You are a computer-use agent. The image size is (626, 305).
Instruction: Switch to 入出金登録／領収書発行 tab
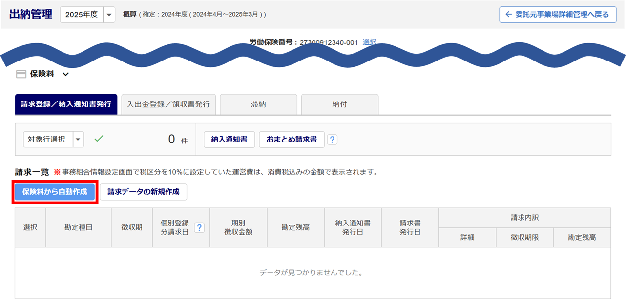click(168, 104)
